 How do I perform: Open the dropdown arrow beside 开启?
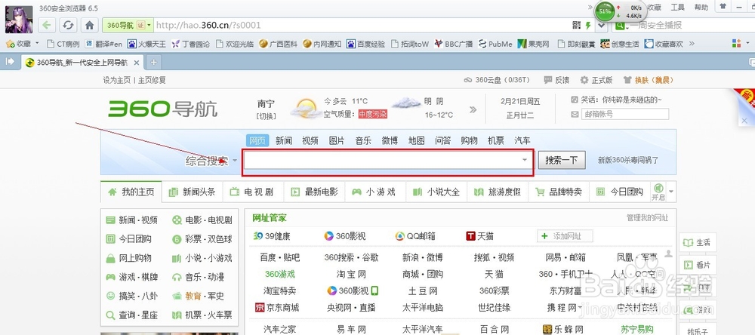point(671,192)
